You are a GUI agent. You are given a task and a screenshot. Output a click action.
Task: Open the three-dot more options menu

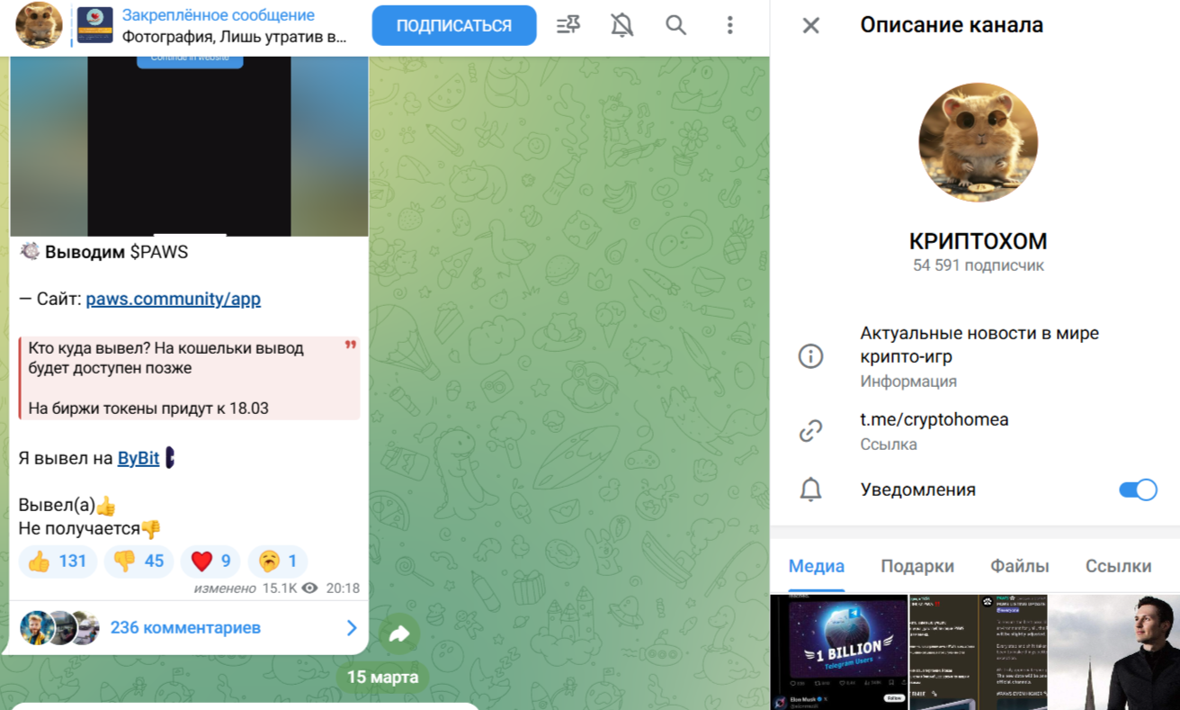tap(729, 25)
